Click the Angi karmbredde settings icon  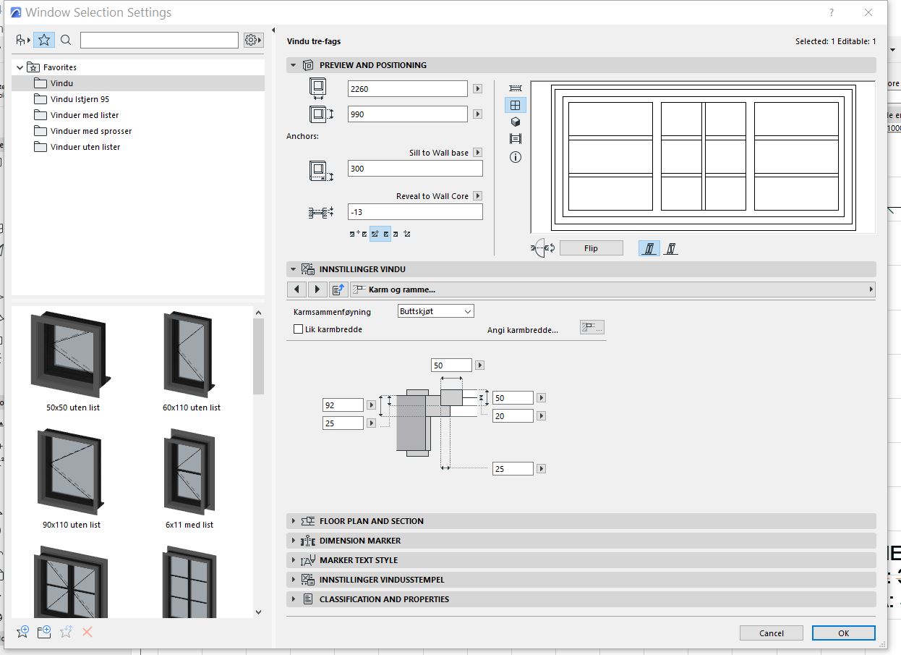(592, 328)
